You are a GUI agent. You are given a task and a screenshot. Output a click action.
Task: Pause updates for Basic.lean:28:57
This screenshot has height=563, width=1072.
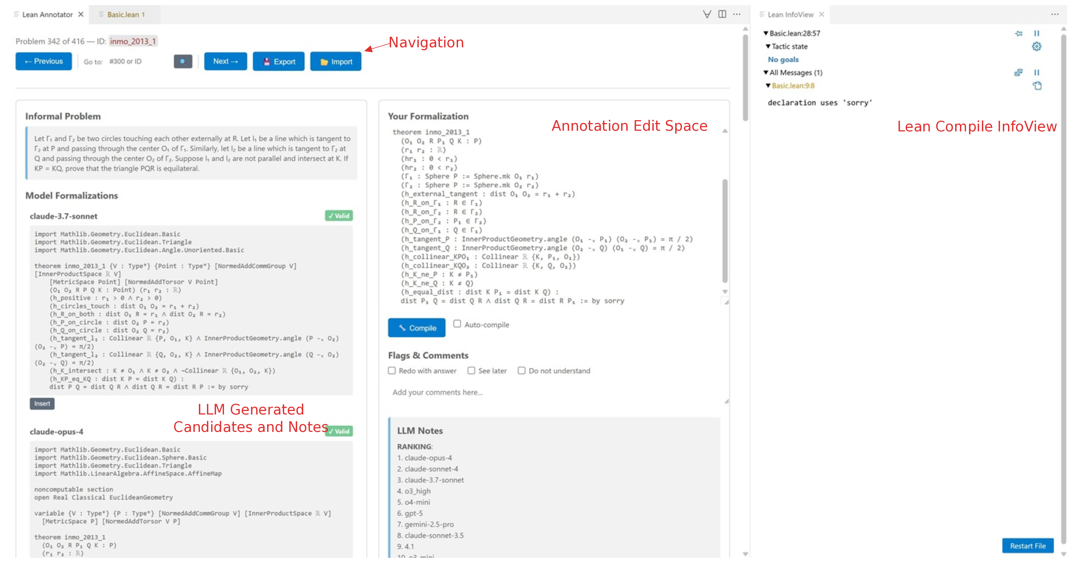pyautogui.click(x=1037, y=33)
